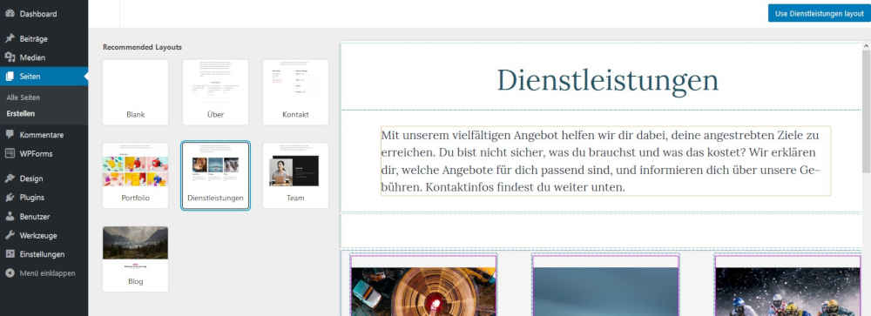Select the Kontakt layout thumbnail

tap(295, 92)
